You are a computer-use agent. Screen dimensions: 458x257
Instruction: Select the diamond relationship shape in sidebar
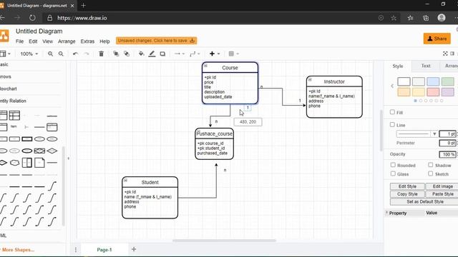click(52, 151)
